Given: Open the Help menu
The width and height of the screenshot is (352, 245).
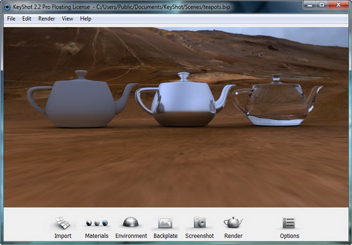Looking at the screenshot, I should click(x=85, y=19).
